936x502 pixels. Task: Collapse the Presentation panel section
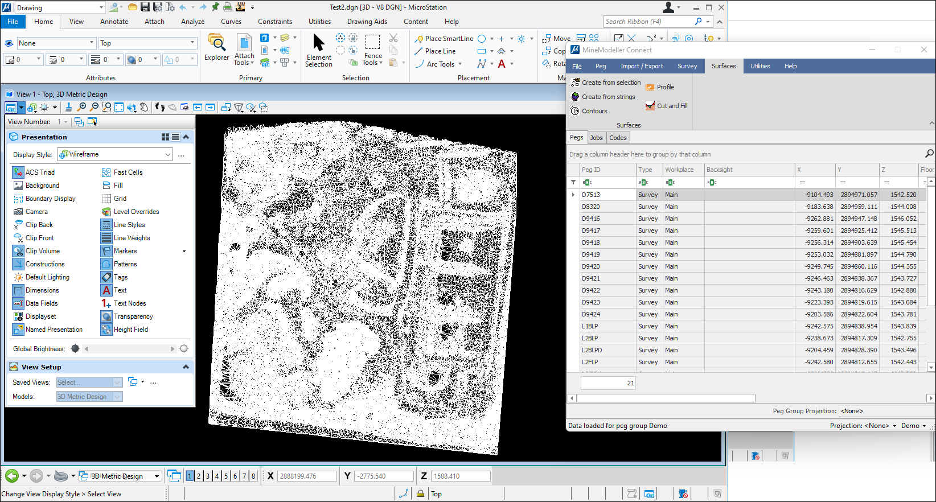pos(186,137)
